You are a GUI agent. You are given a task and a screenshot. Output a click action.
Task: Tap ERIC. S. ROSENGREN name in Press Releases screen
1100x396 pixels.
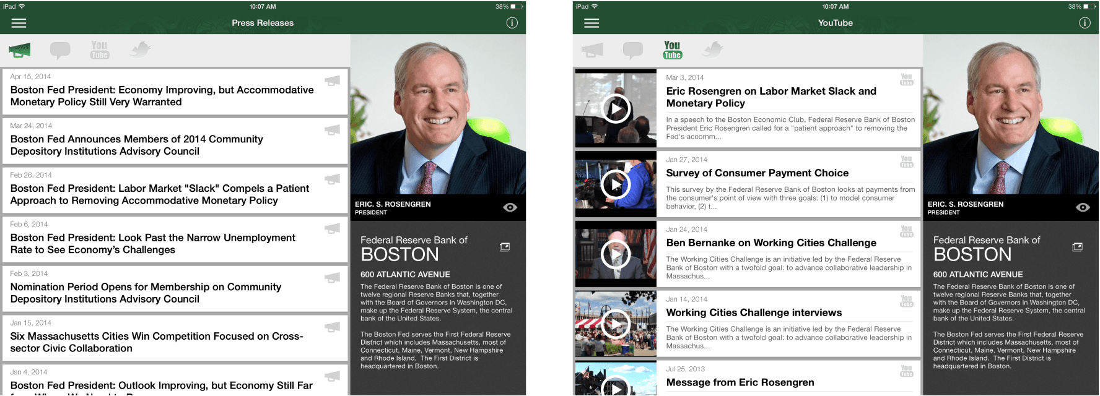(x=393, y=204)
